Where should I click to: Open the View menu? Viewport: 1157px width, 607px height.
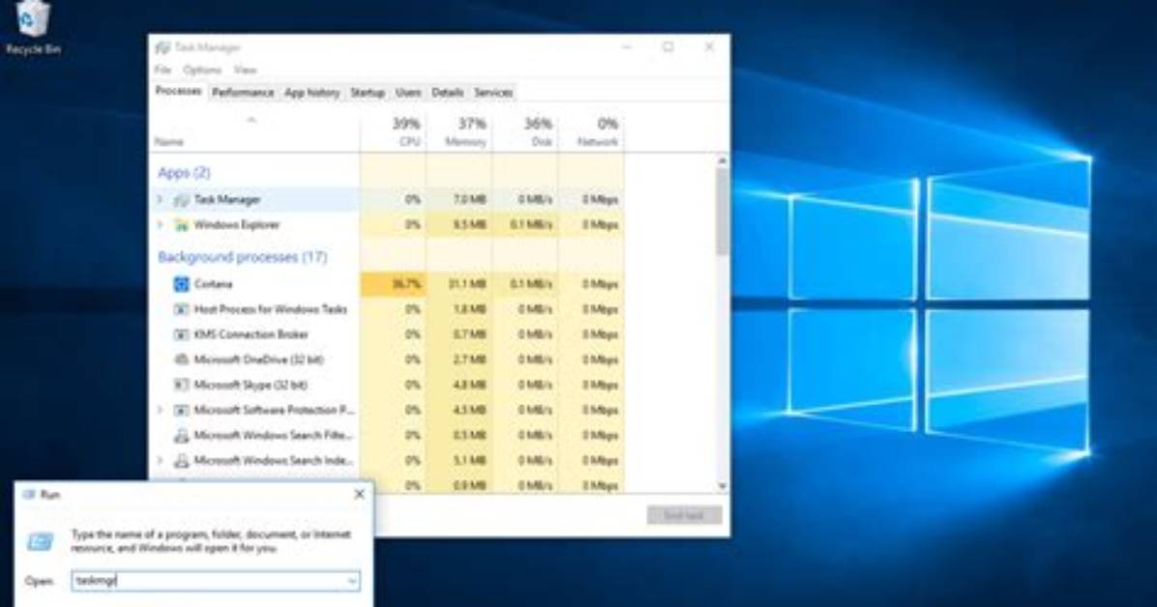pos(245,70)
